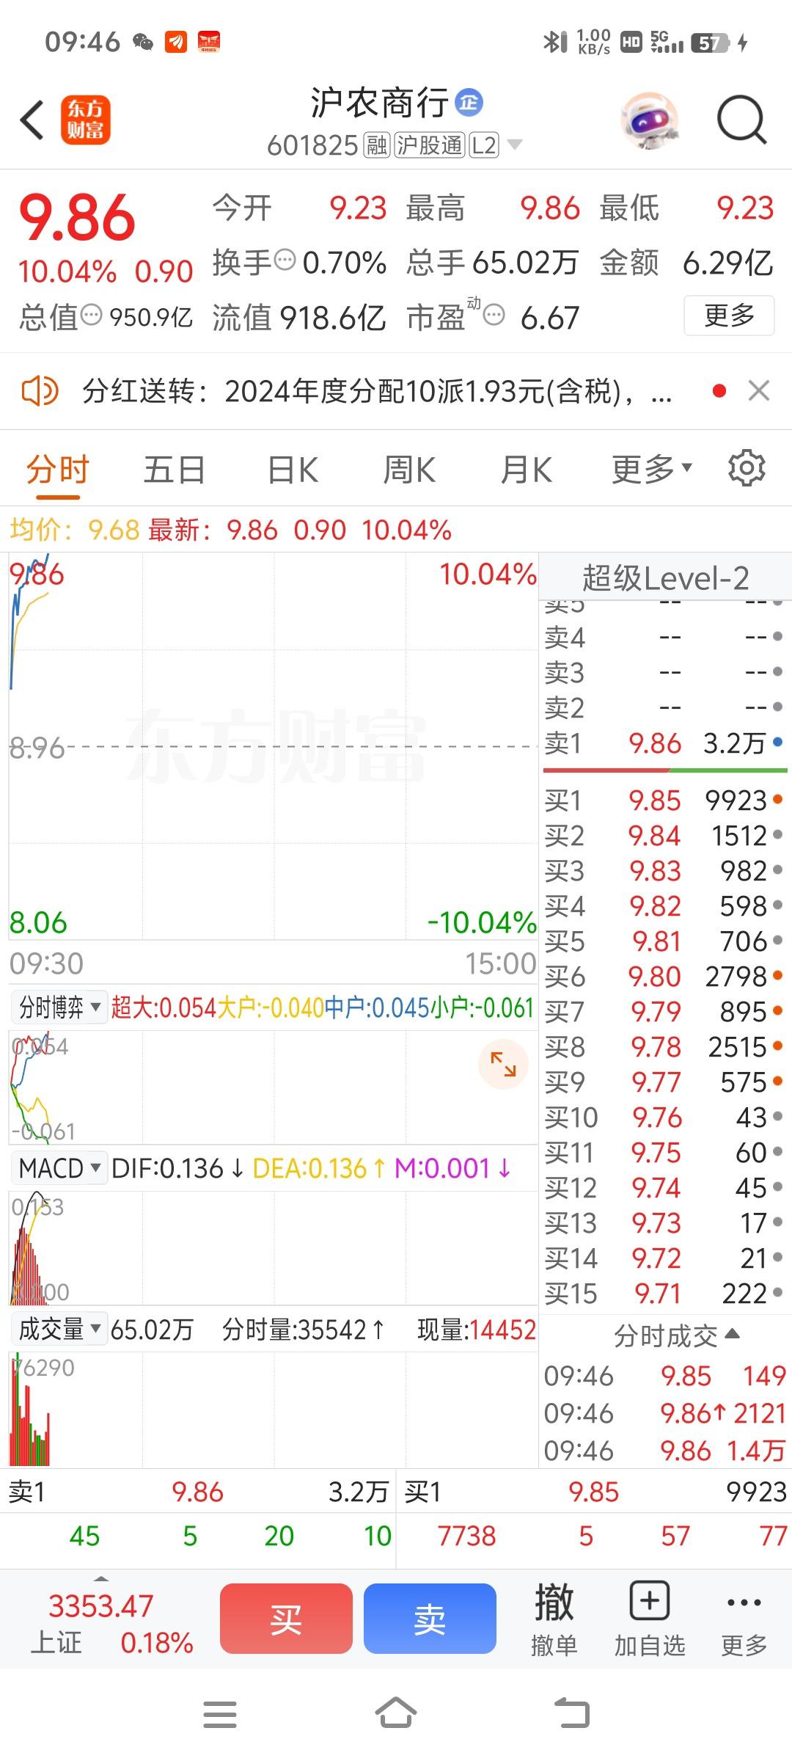Open chart settings gear icon

(x=747, y=468)
